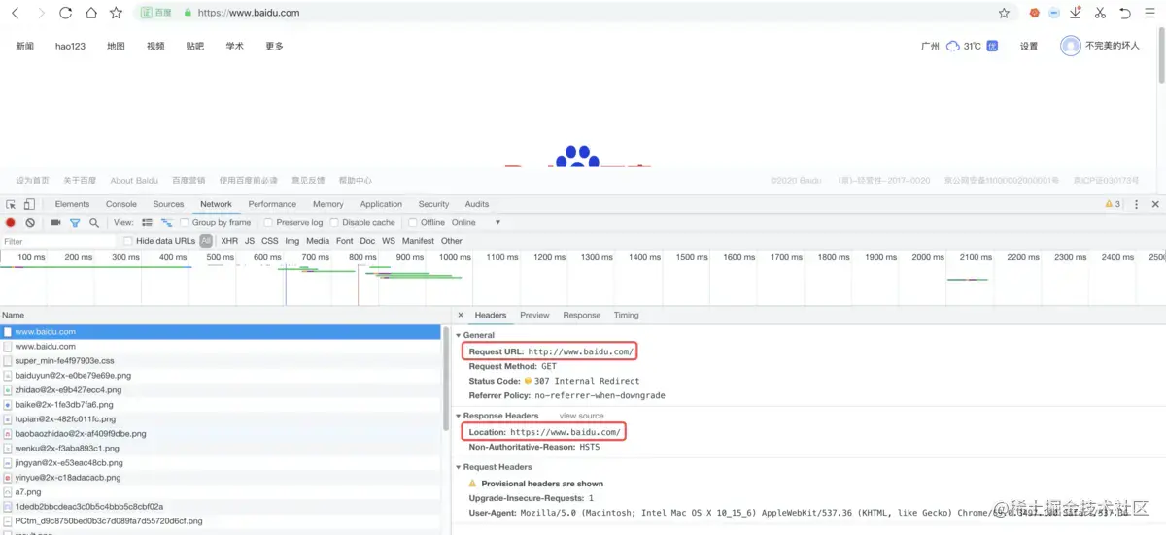
Task: Open the 新闻 link on Baidu
Action: click(x=24, y=47)
